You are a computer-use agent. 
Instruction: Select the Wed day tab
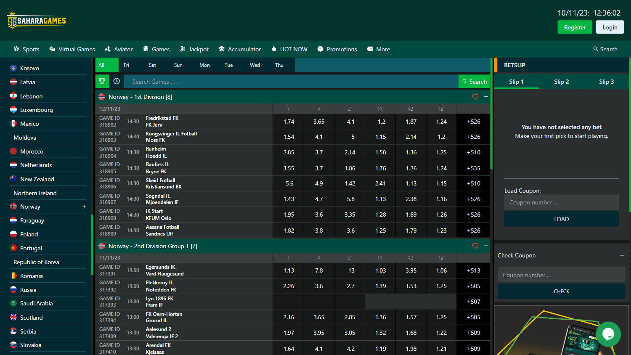click(255, 65)
